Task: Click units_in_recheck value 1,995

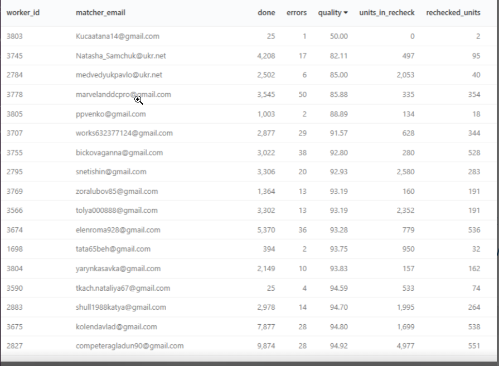Action: 405,307
